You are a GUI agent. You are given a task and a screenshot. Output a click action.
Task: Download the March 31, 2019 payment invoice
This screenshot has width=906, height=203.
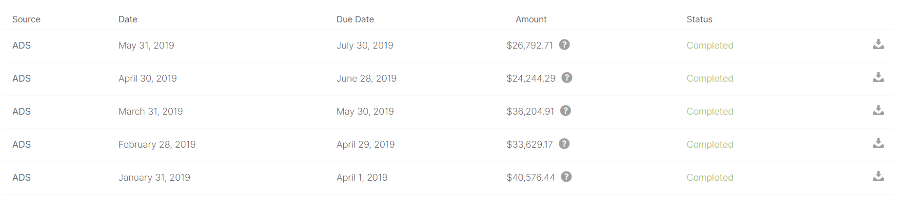[878, 111]
